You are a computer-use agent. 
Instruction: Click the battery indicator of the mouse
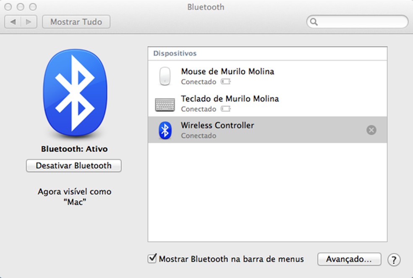point(225,82)
